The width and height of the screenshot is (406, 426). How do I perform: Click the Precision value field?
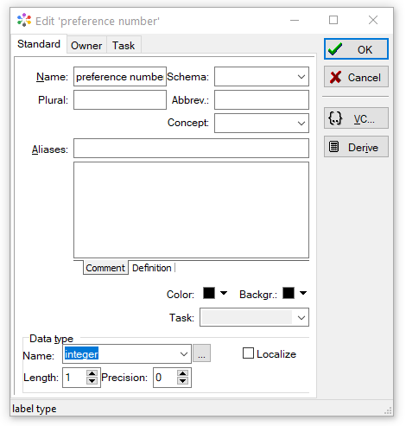pyautogui.click(x=165, y=378)
